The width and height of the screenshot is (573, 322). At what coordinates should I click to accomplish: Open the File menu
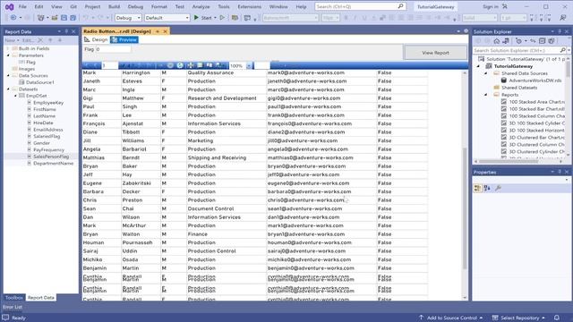22,6
